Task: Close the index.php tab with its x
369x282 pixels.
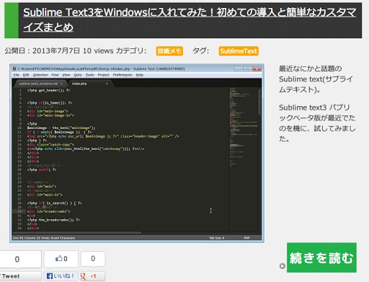Action: coord(107,84)
